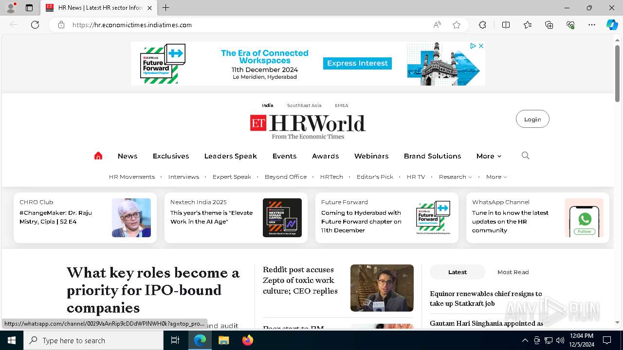Open the Events menu

tap(284, 156)
